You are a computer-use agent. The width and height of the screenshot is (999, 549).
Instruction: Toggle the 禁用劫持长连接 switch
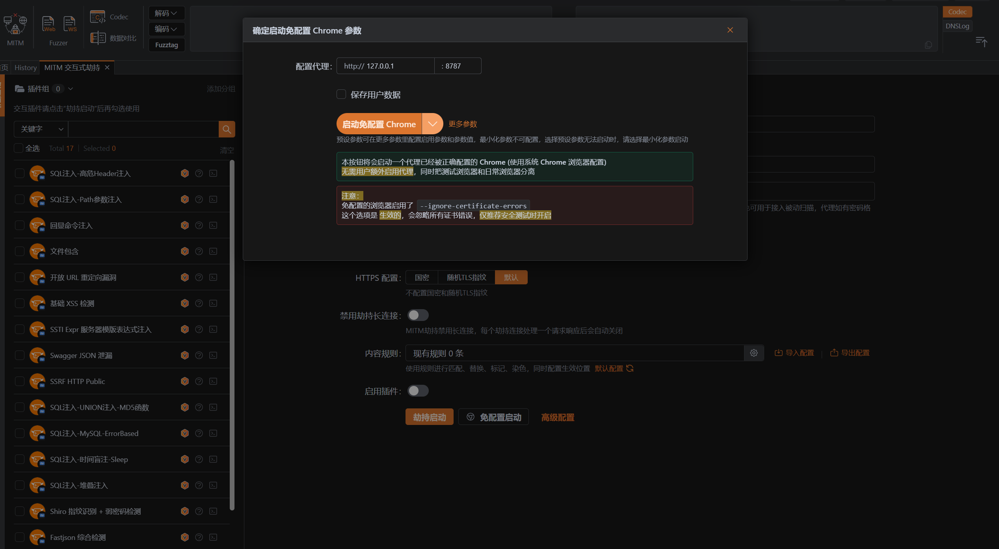coord(418,315)
